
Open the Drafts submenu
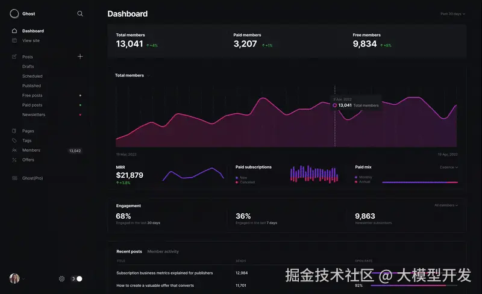coord(28,66)
